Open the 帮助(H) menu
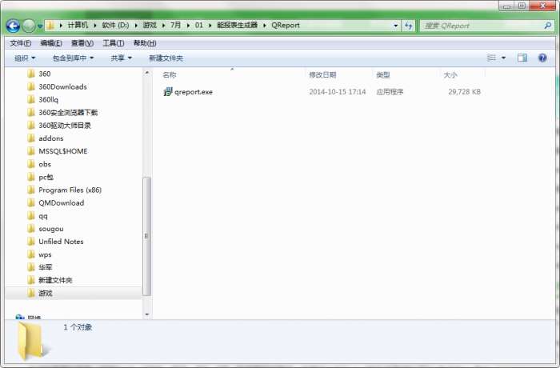The width and height of the screenshot is (560, 368). 145,43
